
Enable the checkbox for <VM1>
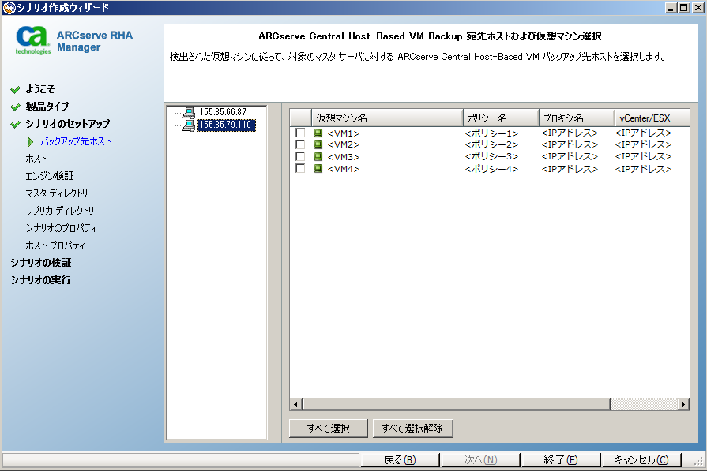[x=300, y=133]
